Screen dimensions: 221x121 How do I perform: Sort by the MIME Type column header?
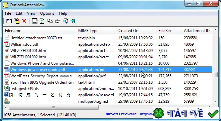tap(96, 31)
